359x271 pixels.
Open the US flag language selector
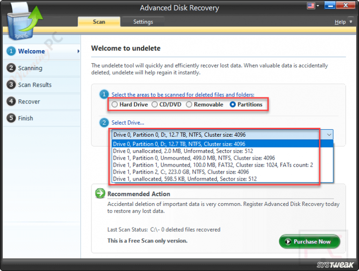(x=311, y=6)
